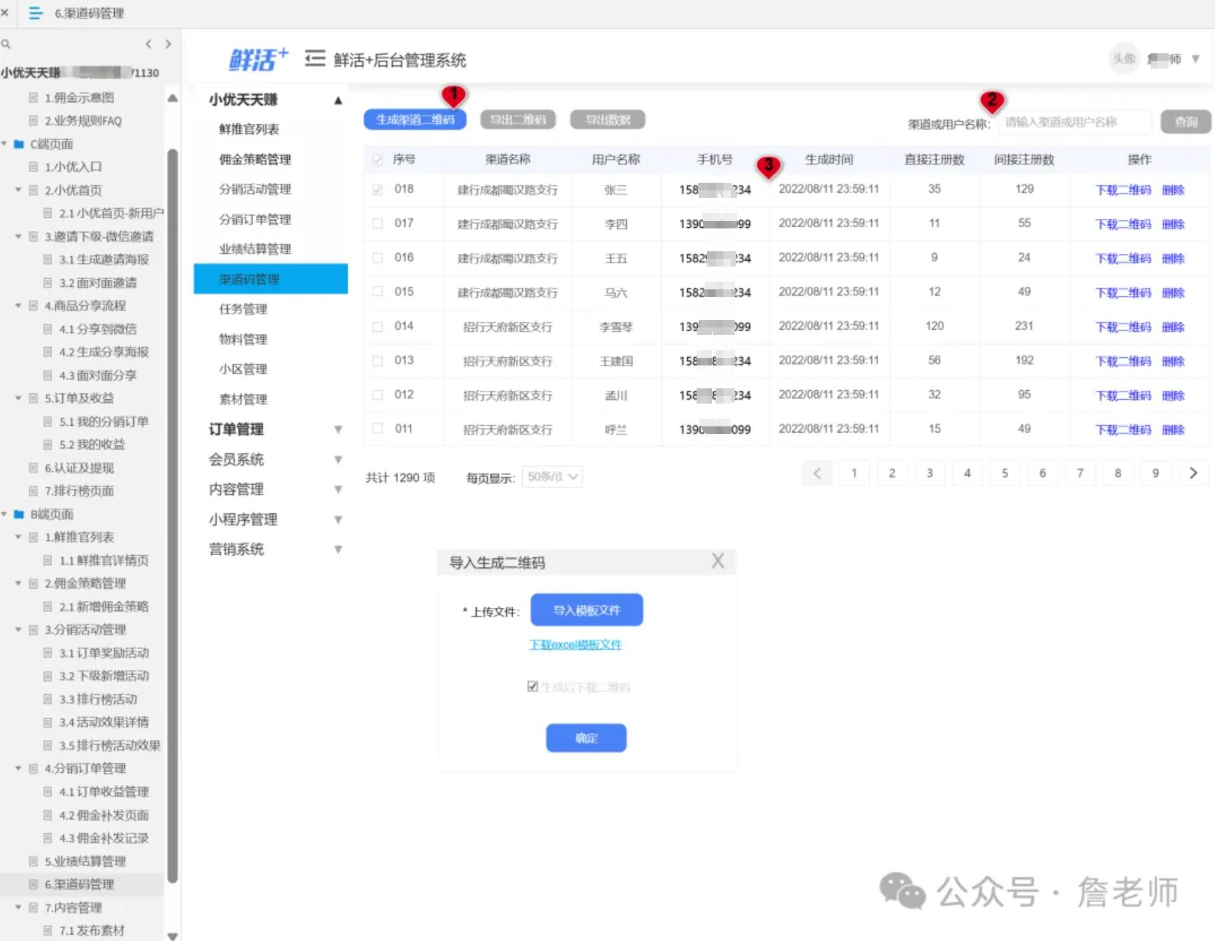1215x941 pixels.
Task: Uncheck 生成后下载二维码 in the dialog
Action: 532,686
